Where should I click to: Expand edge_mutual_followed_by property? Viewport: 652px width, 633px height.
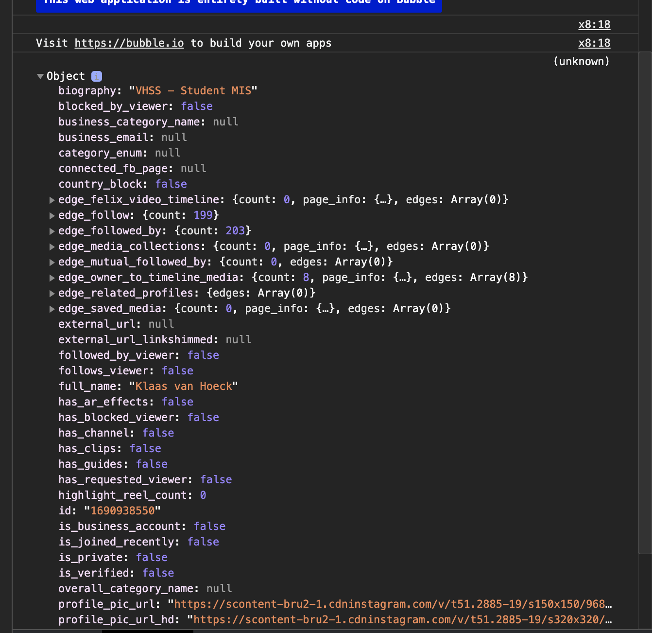52,262
